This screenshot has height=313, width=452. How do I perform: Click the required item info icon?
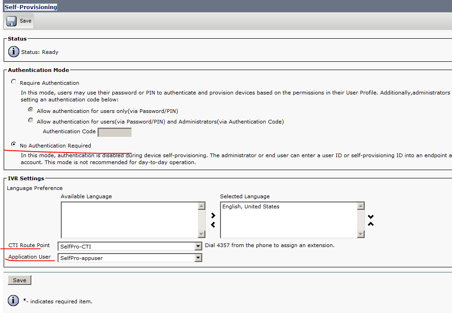point(13,301)
